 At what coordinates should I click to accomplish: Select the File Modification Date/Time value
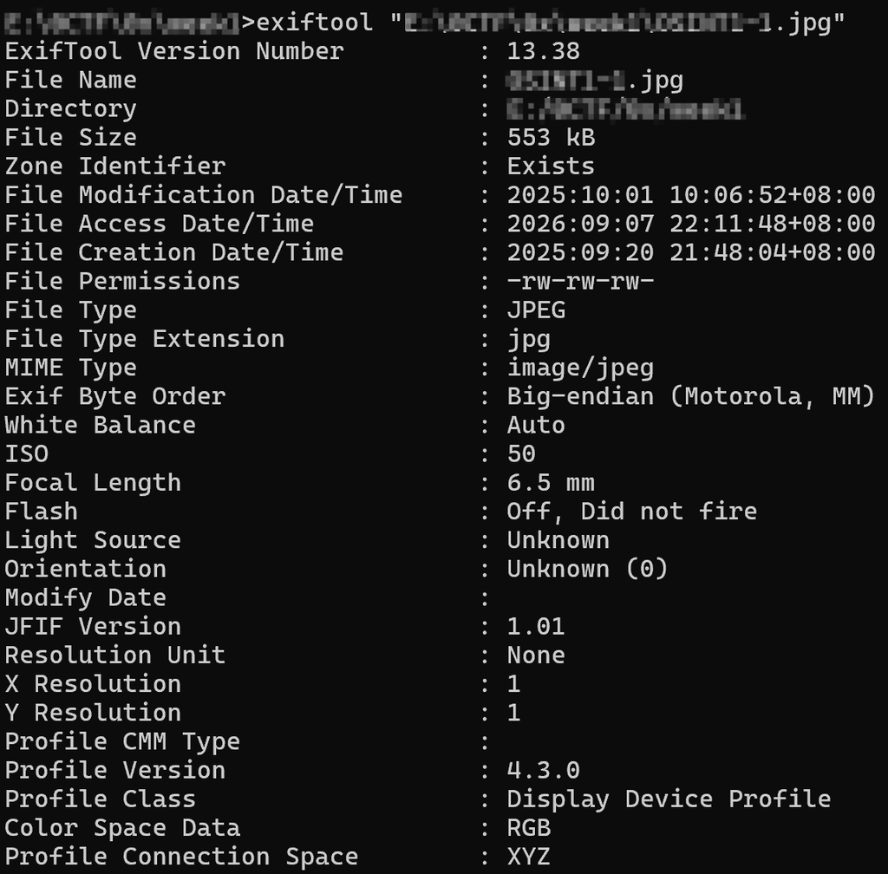[691, 195]
